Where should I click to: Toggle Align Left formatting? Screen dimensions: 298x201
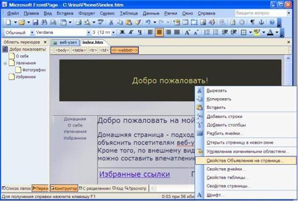pyautogui.click(x=150, y=32)
